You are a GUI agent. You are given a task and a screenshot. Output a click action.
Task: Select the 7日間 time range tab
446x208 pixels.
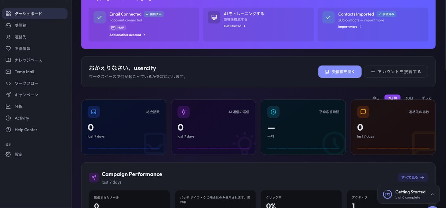392,98
